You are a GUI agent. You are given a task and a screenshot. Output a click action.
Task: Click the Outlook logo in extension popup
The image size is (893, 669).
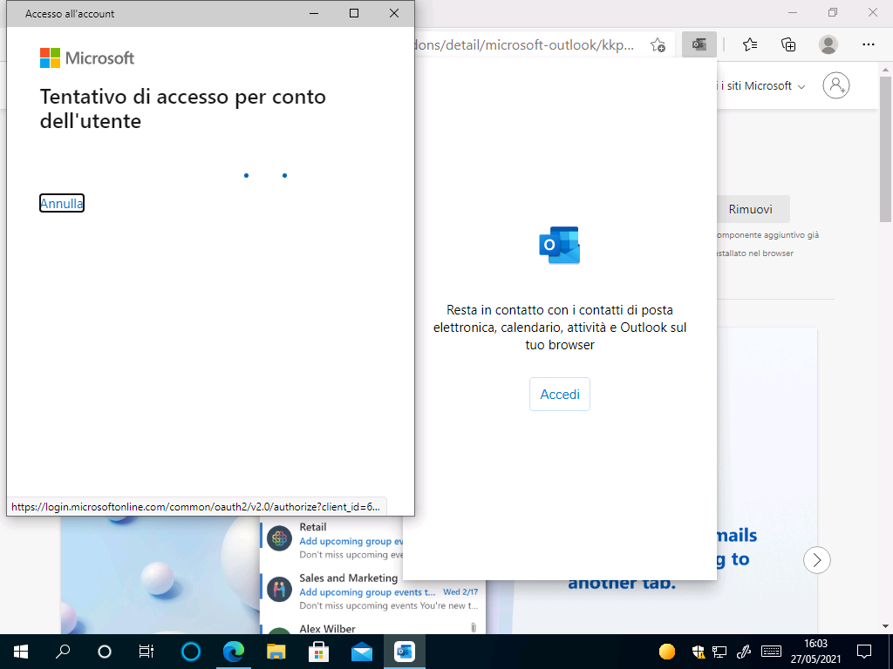[559, 245]
